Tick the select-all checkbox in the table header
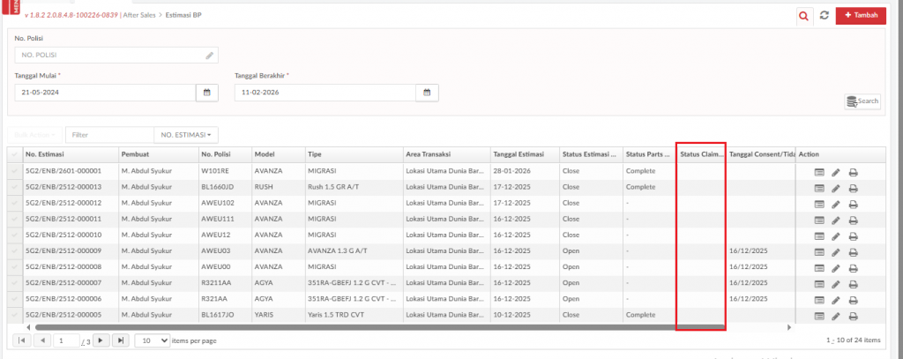The width and height of the screenshot is (903, 359). (15, 155)
